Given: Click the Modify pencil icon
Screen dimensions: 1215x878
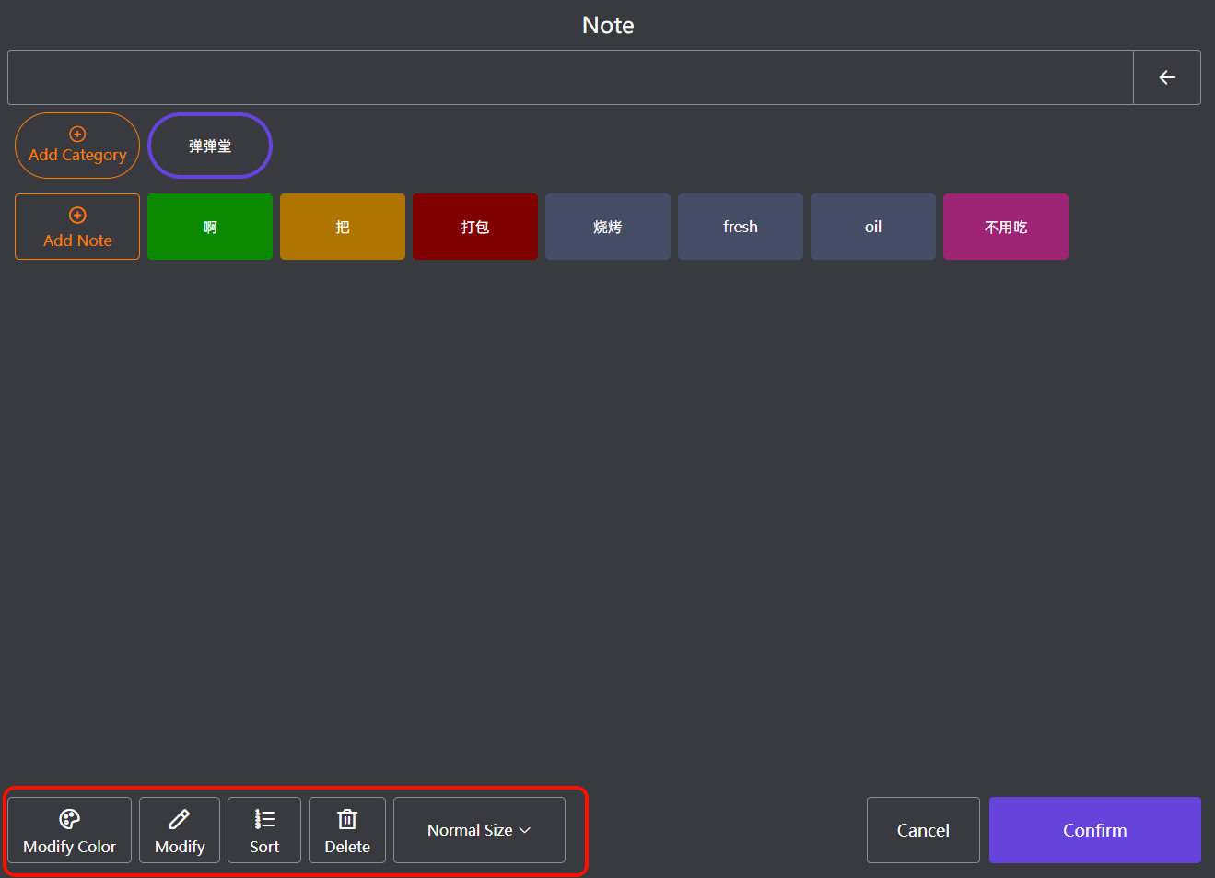Looking at the screenshot, I should [180, 818].
